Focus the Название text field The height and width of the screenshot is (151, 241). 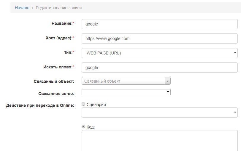click(159, 24)
